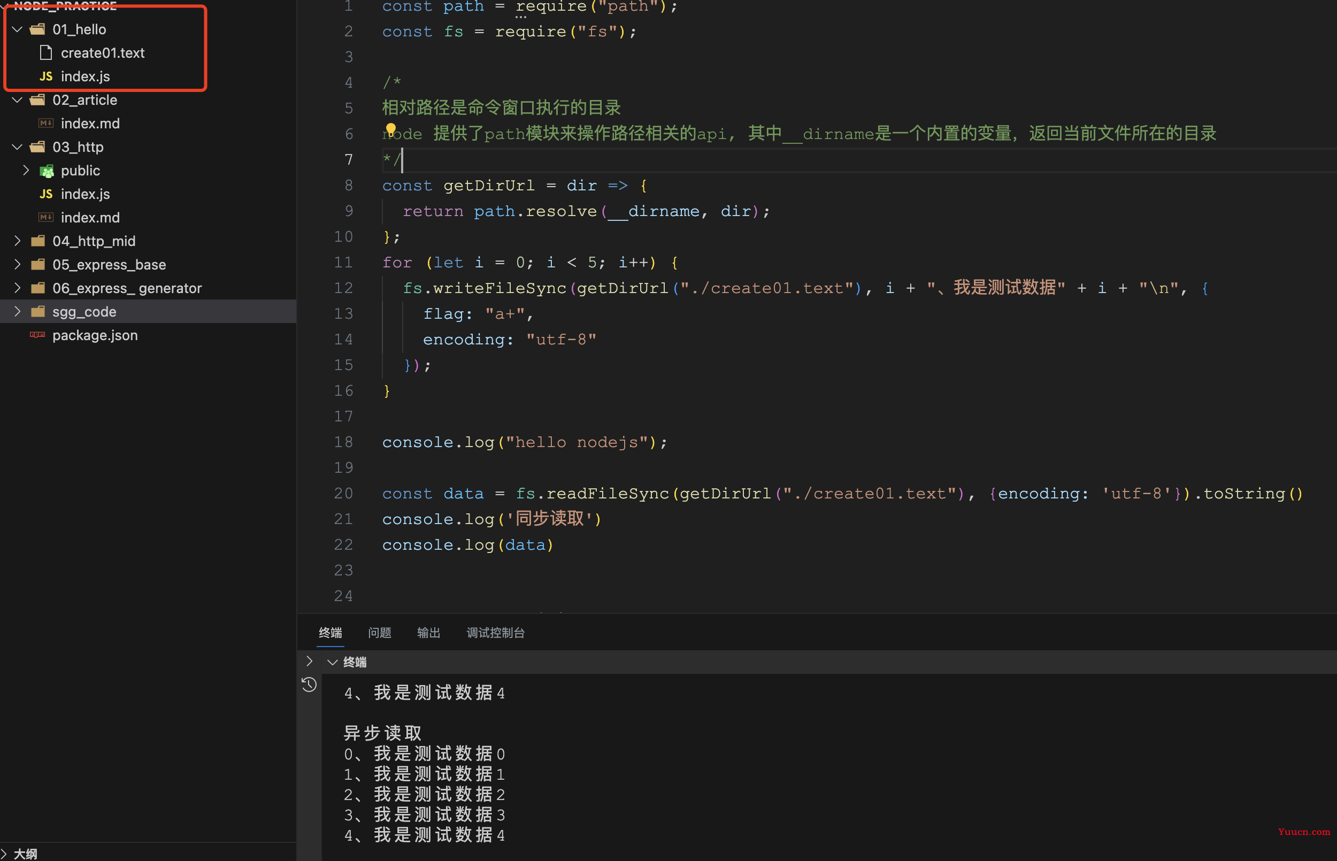The height and width of the screenshot is (861, 1337).
Task: Switch to the 终端 terminal tab
Action: click(331, 633)
